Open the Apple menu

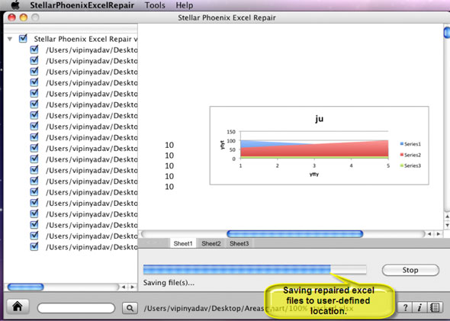pyautogui.click(x=15, y=5)
